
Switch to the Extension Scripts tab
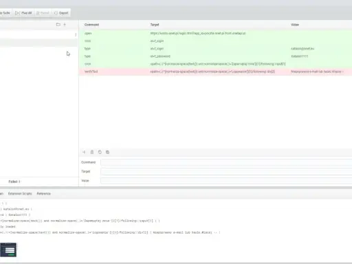tap(20, 194)
